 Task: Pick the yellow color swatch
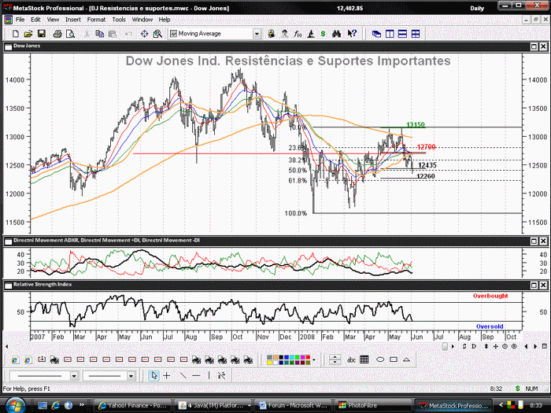[x=270, y=363]
